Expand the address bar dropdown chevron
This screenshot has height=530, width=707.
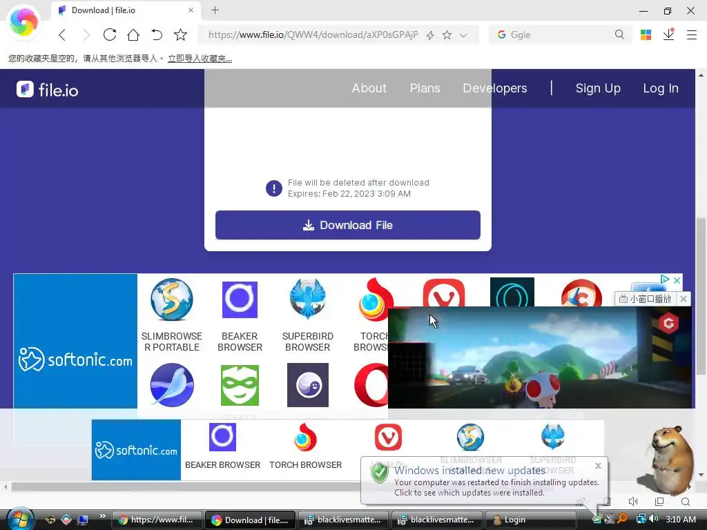[x=463, y=35]
